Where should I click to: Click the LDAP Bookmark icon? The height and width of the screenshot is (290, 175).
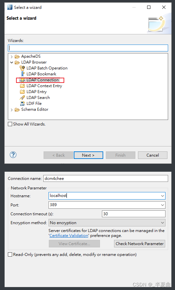(x=23, y=74)
